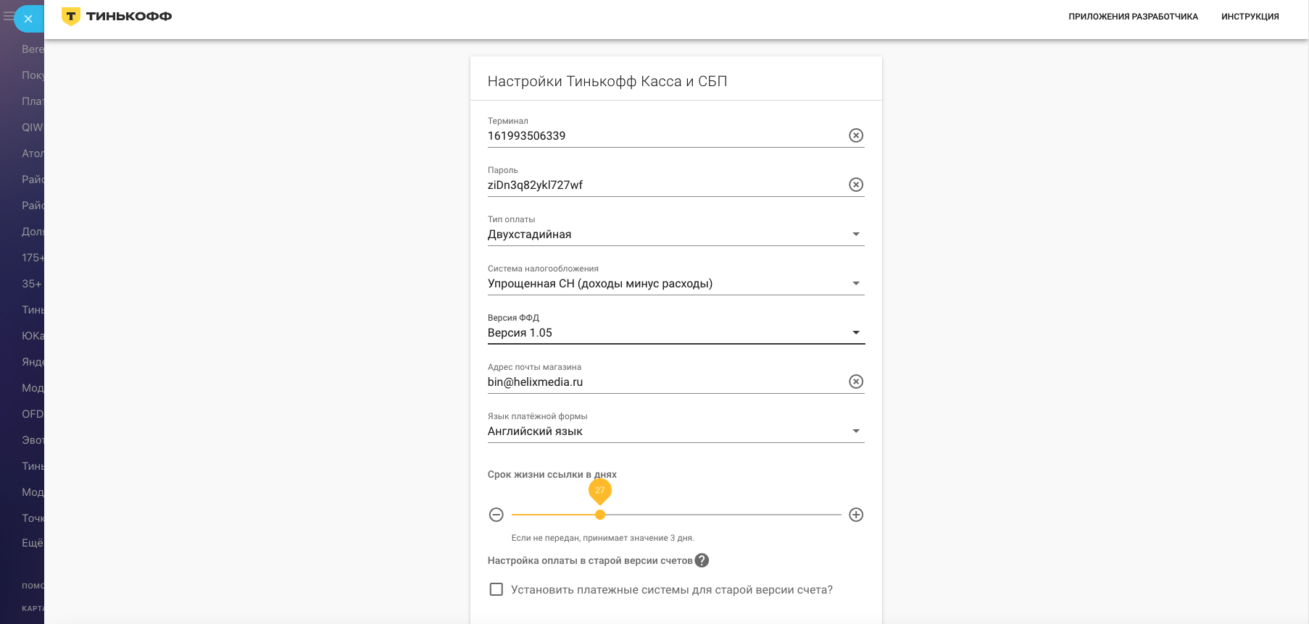Image resolution: width=1309 pixels, height=624 pixels.
Task: Focus the Пароль input field
Action: click(665, 185)
